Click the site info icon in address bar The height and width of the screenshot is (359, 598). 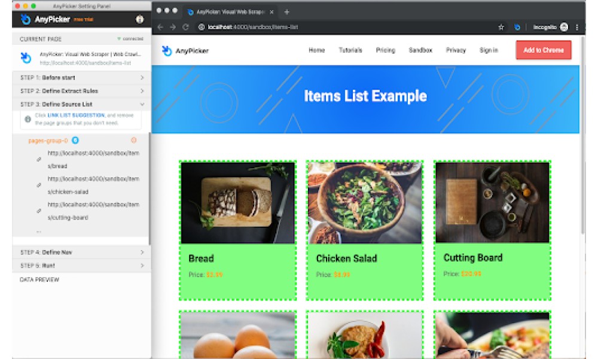pos(201,27)
